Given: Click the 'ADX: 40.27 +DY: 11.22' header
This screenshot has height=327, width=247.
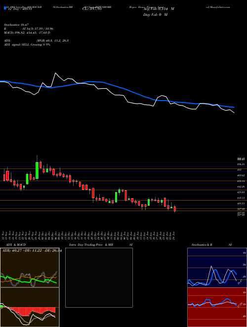Looking at the screenshot, I should pos(32,251).
